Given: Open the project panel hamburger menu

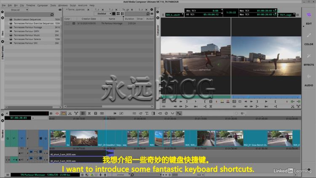Looking at the screenshot, I should pyautogui.click(x=60, y=10).
